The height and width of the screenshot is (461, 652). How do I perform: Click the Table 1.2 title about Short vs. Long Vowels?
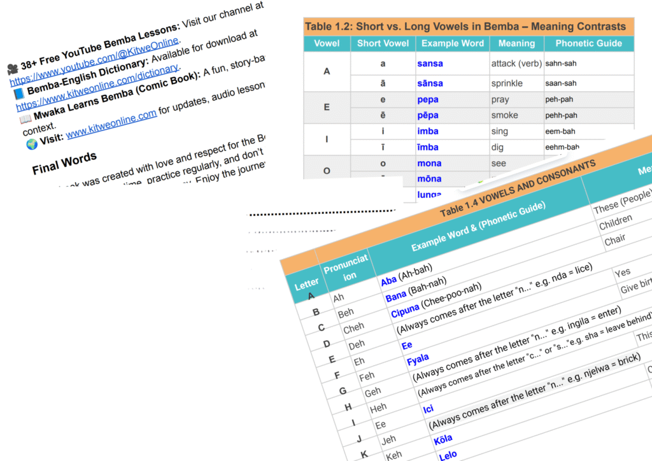pos(465,27)
